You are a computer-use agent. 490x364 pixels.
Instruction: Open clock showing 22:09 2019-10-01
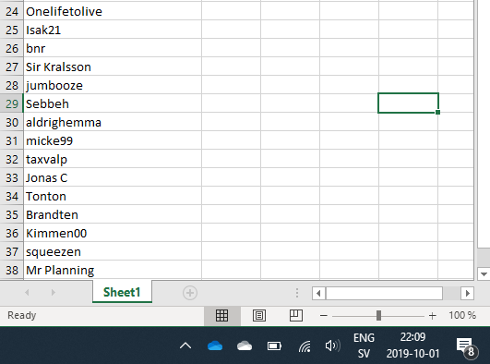pyautogui.click(x=412, y=346)
